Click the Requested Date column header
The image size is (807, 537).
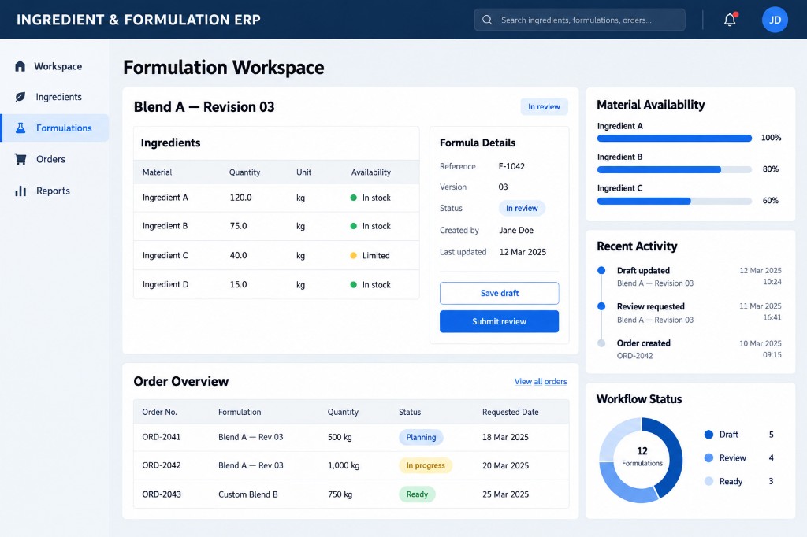click(511, 412)
